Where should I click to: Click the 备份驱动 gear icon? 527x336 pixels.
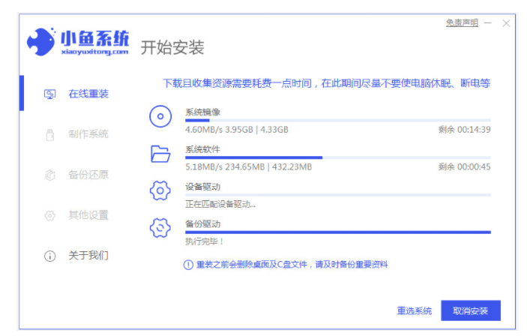160,228
